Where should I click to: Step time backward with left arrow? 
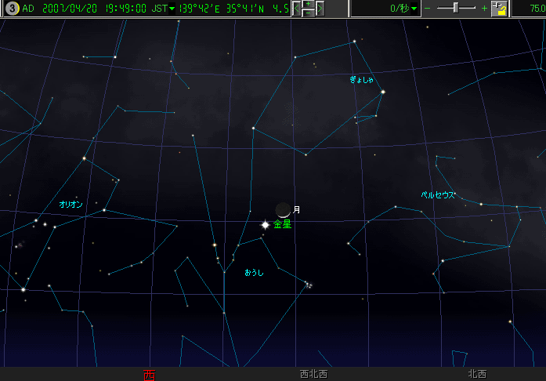(x=295, y=9)
